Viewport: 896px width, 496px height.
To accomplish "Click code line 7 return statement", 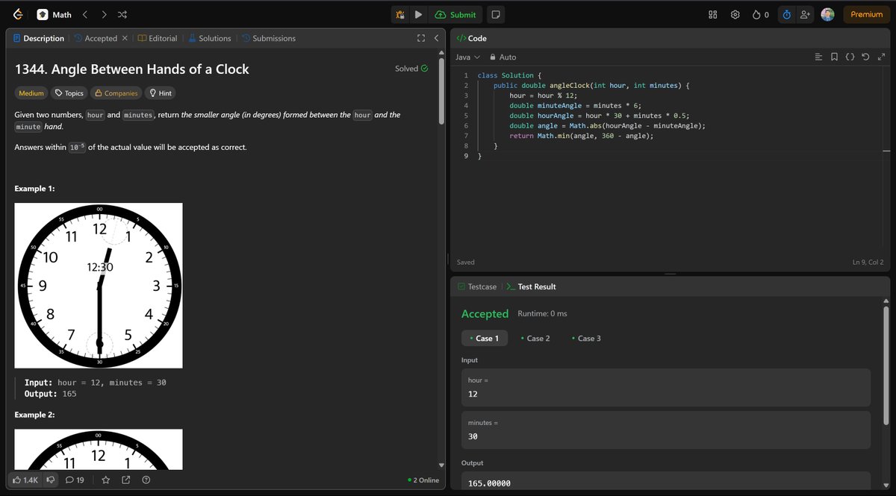I will (x=581, y=136).
